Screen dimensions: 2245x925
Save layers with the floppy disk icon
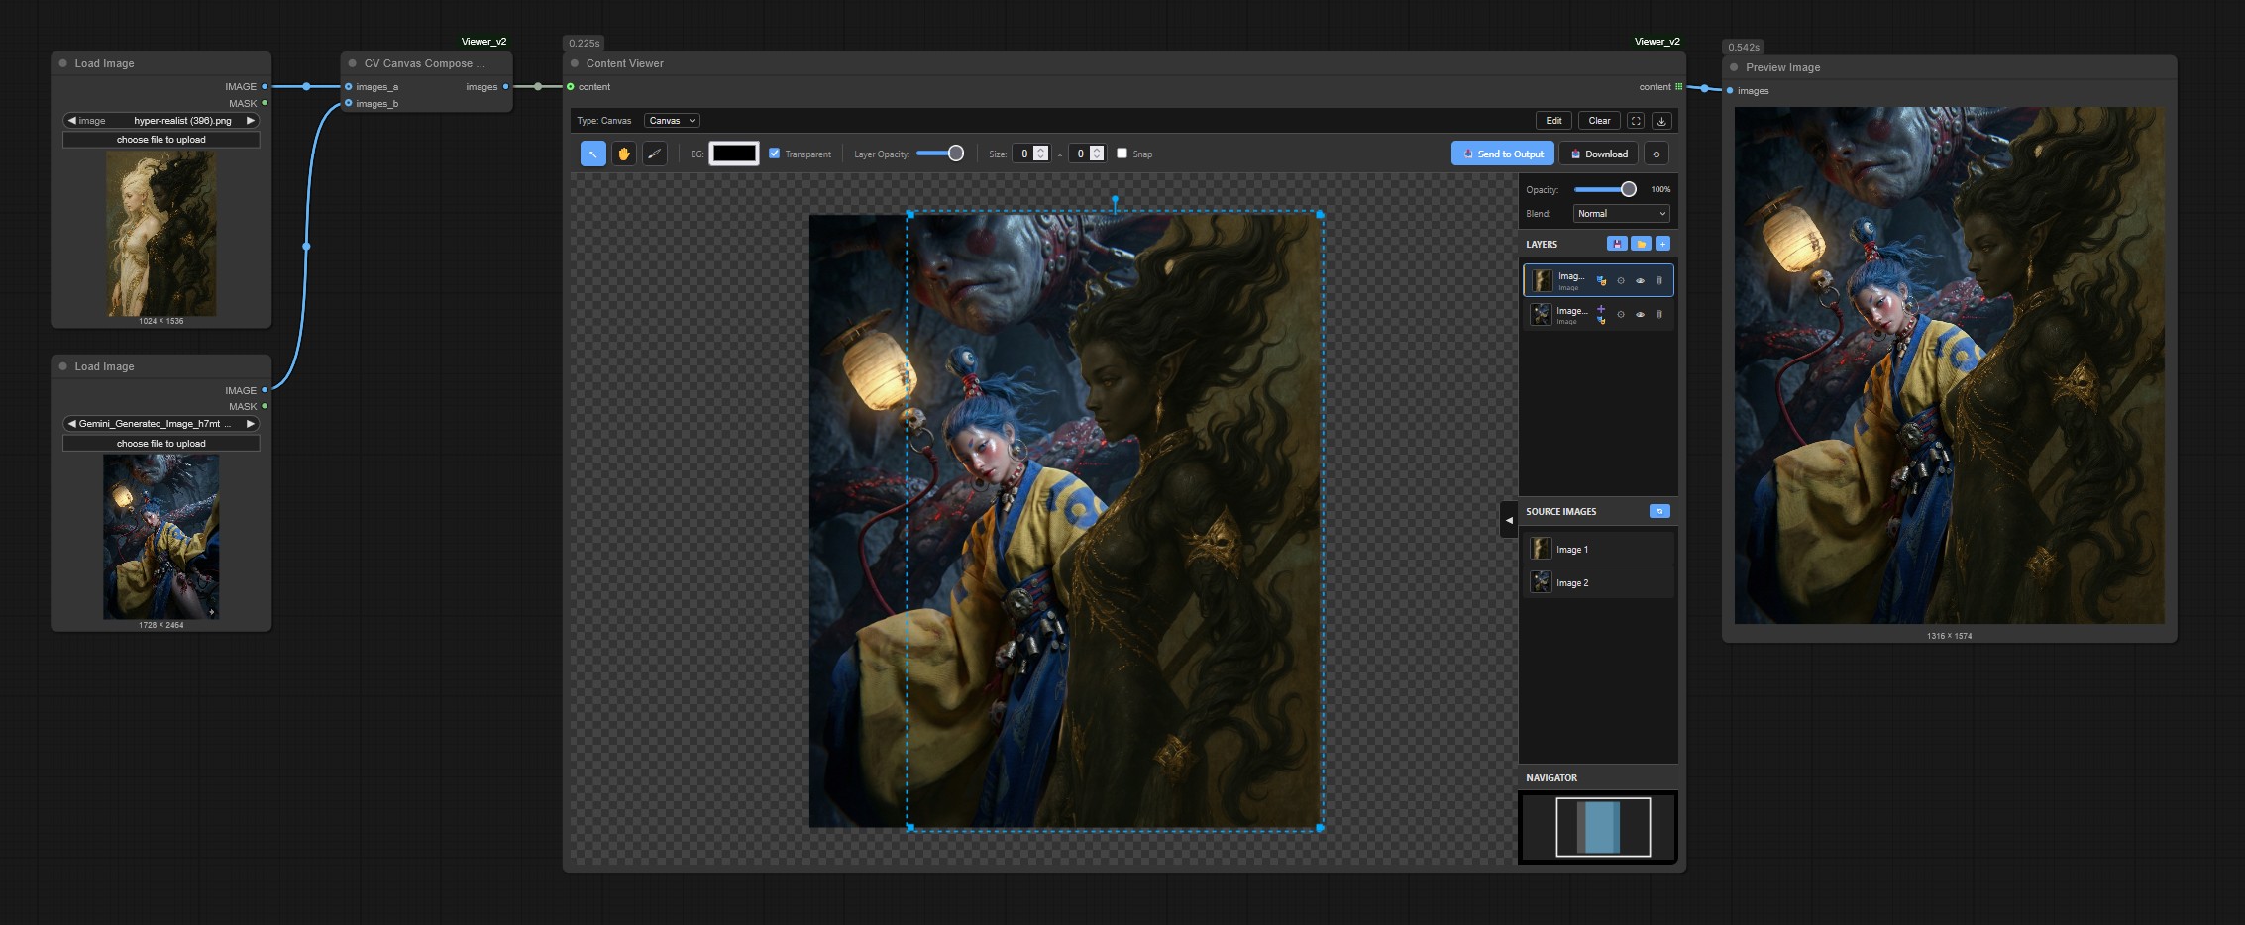1617,244
